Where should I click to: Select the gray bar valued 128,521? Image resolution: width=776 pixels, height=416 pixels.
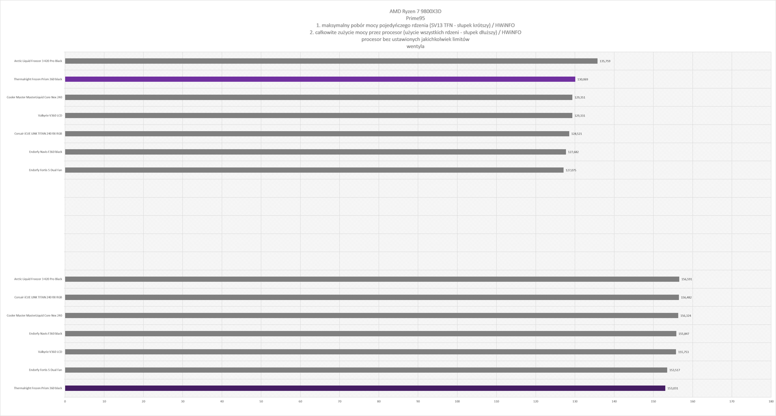point(317,134)
